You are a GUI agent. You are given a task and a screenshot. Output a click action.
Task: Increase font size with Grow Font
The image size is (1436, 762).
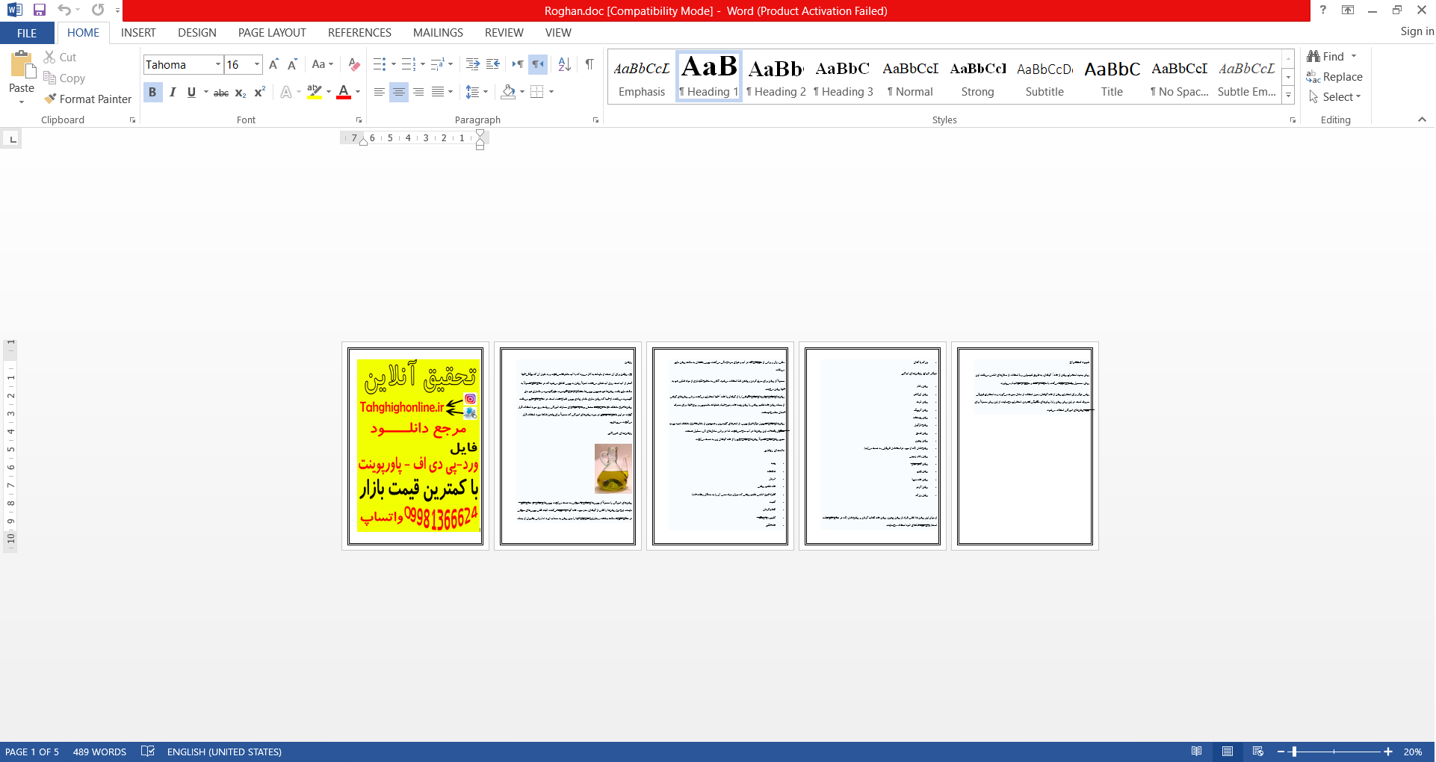[274, 65]
